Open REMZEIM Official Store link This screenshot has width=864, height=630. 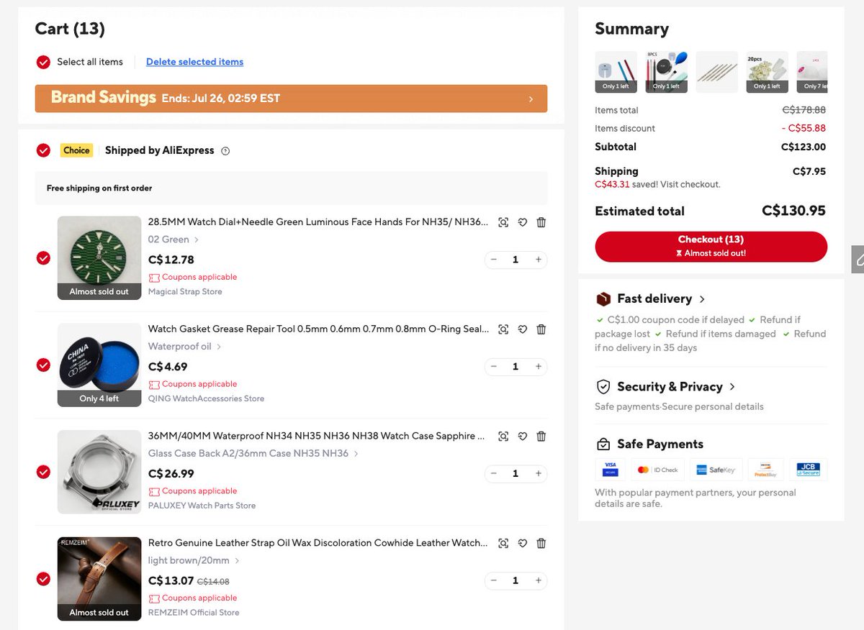click(193, 613)
